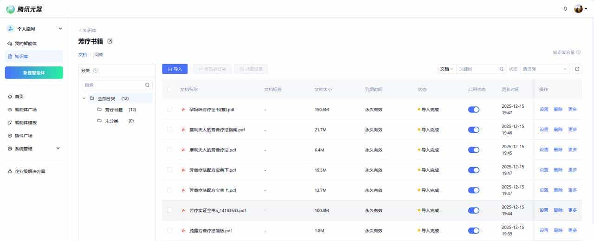This screenshot has height=241, width=594.
Task: Check the box for the 21.7M 芳香疗法指南.pdf
Action: (x=169, y=130)
